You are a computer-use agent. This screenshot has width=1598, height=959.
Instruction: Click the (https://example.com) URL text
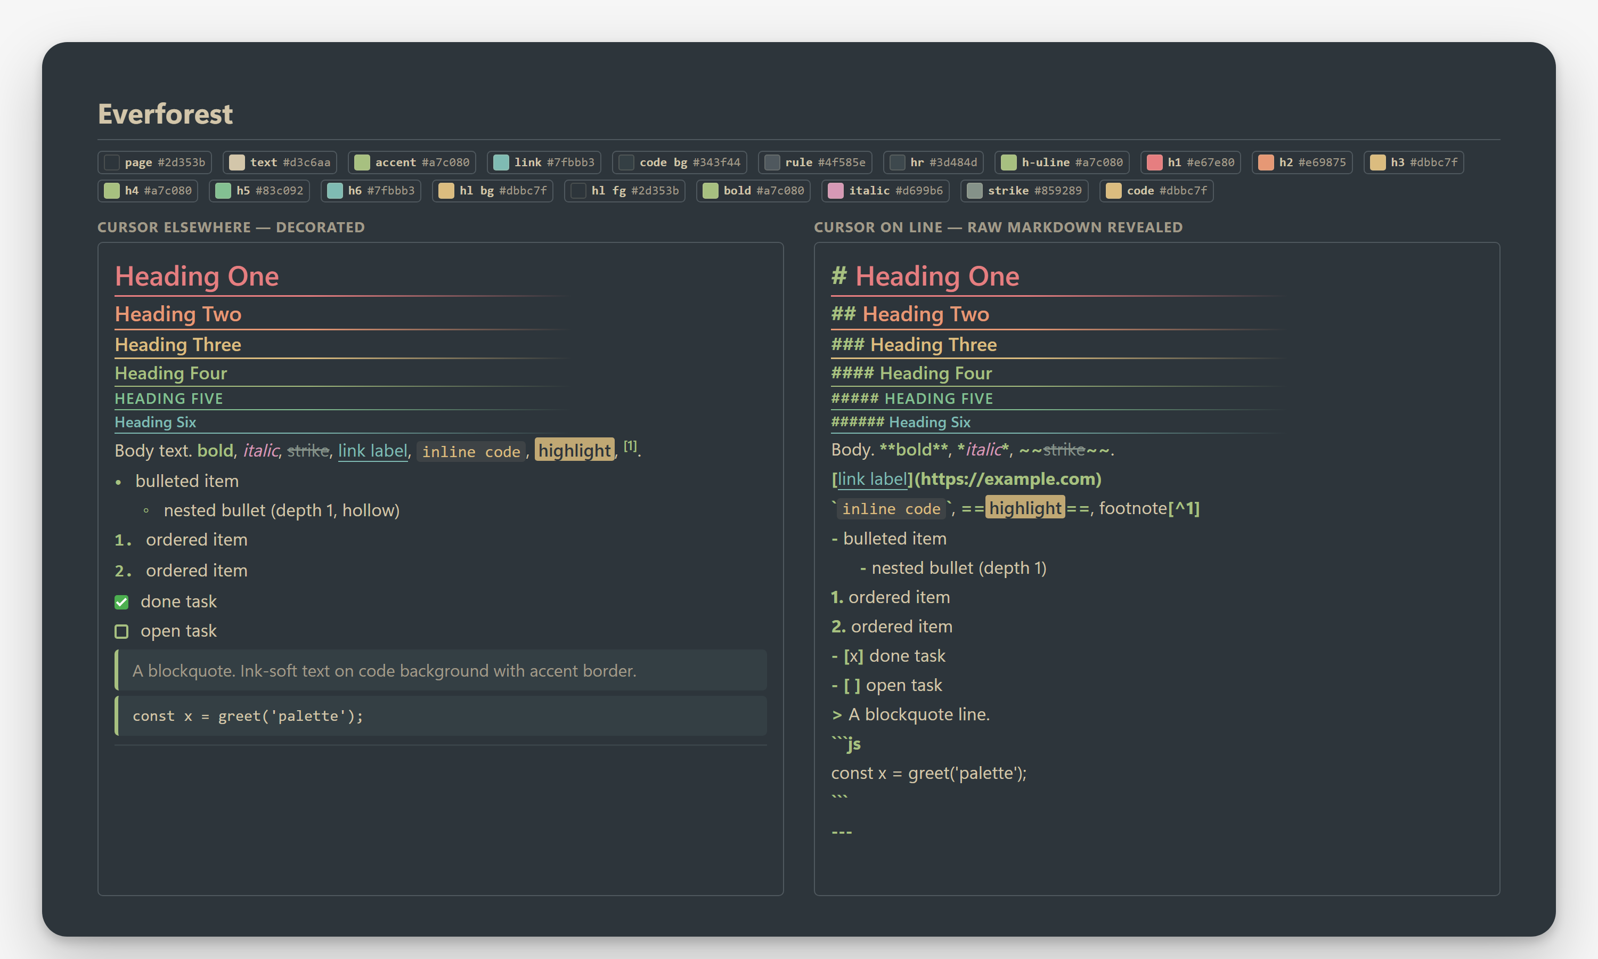point(1008,479)
